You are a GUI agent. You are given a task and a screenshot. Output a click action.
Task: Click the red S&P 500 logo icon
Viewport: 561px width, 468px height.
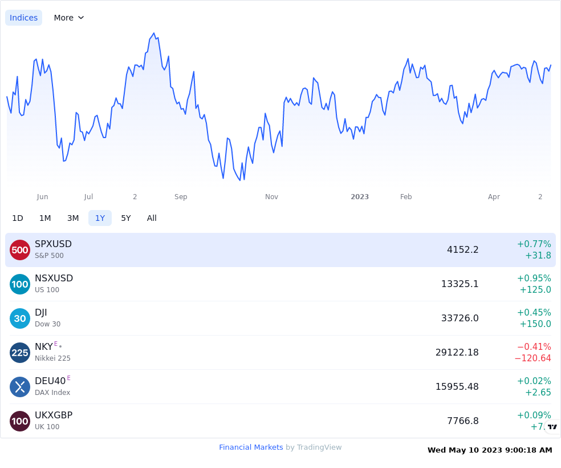coord(20,250)
